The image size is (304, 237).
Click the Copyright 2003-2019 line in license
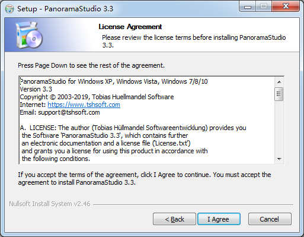click(97, 97)
